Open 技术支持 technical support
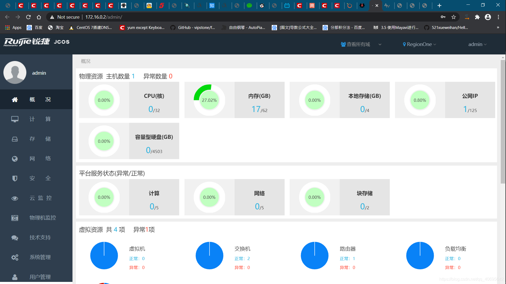This screenshot has height=284, width=506. (36, 238)
